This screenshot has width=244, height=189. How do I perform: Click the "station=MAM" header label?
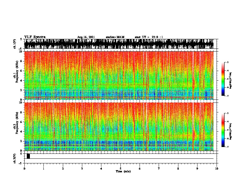115,37
